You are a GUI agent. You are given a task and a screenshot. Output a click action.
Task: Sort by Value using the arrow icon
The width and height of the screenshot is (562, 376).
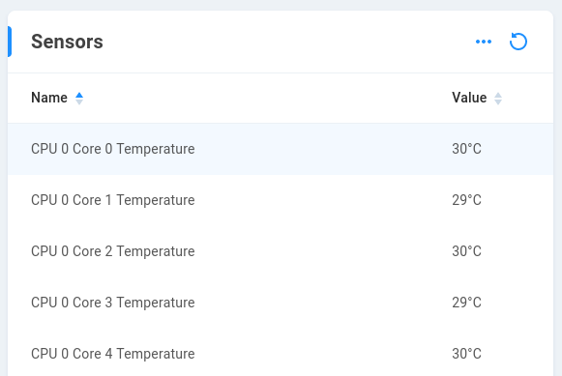pos(498,99)
